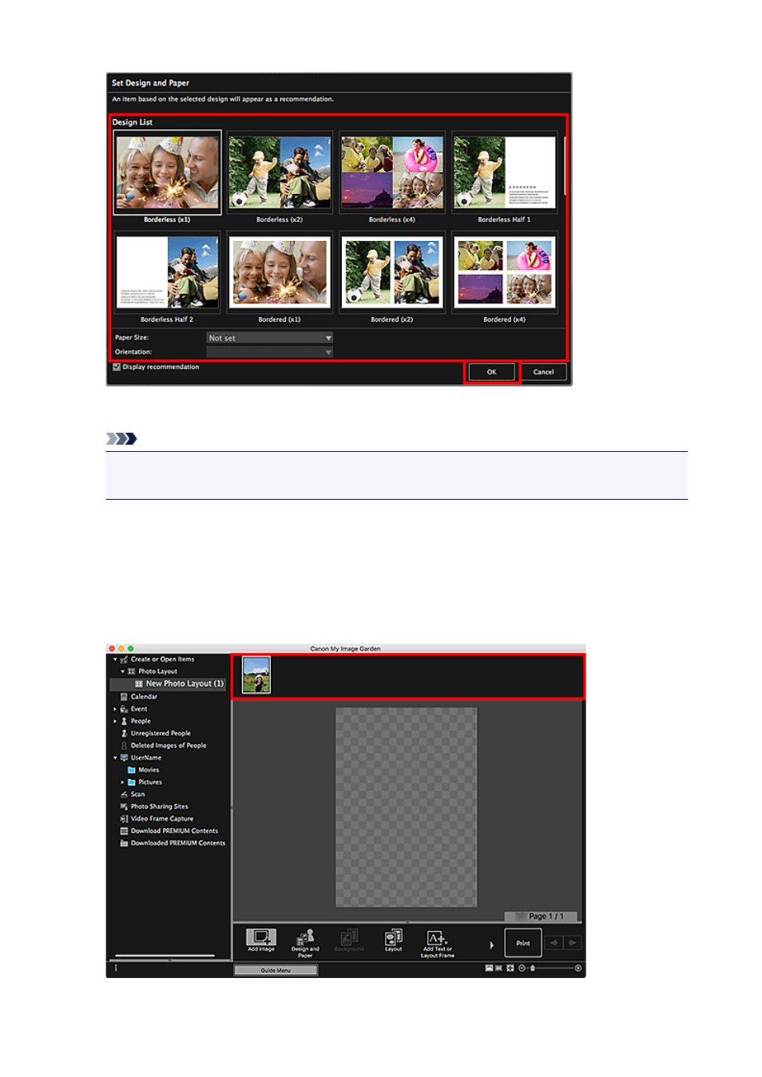Click OK in Set Design dialog
The image size is (762, 1077).
coord(491,372)
